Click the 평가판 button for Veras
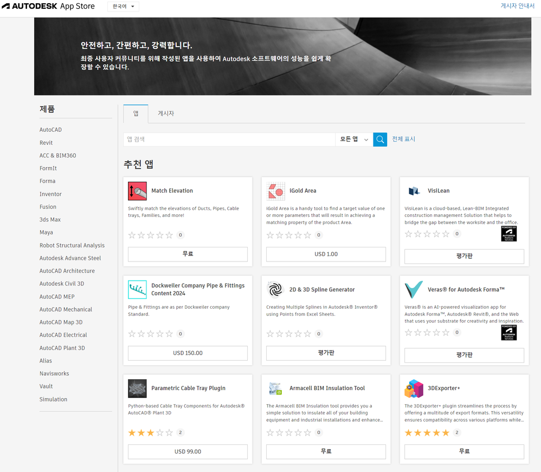Viewport: 541px width, 472px height. [464, 355]
